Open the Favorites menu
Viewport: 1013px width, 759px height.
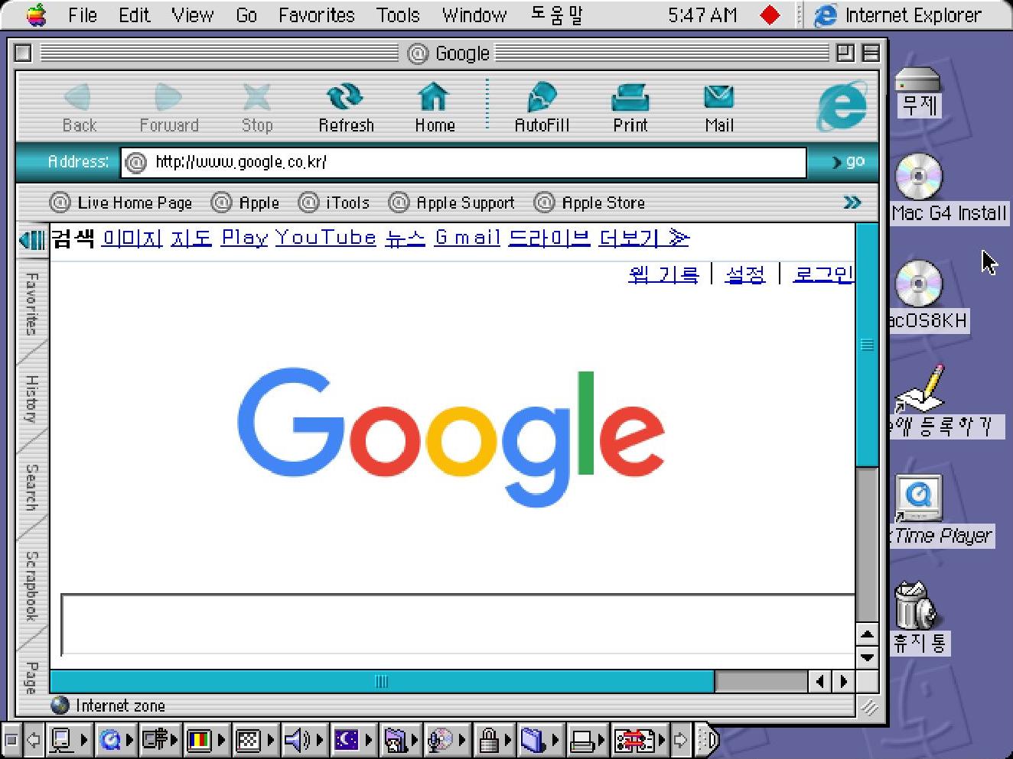pyautogui.click(x=317, y=15)
